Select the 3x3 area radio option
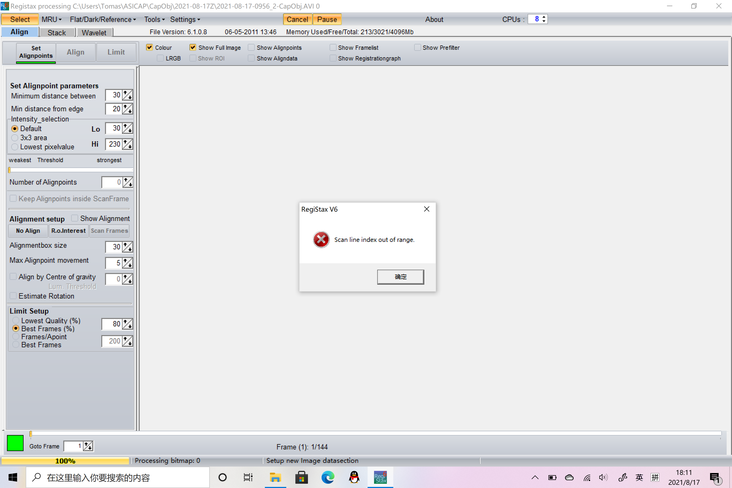The height and width of the screenshot is (488, 732). point(15,138)
